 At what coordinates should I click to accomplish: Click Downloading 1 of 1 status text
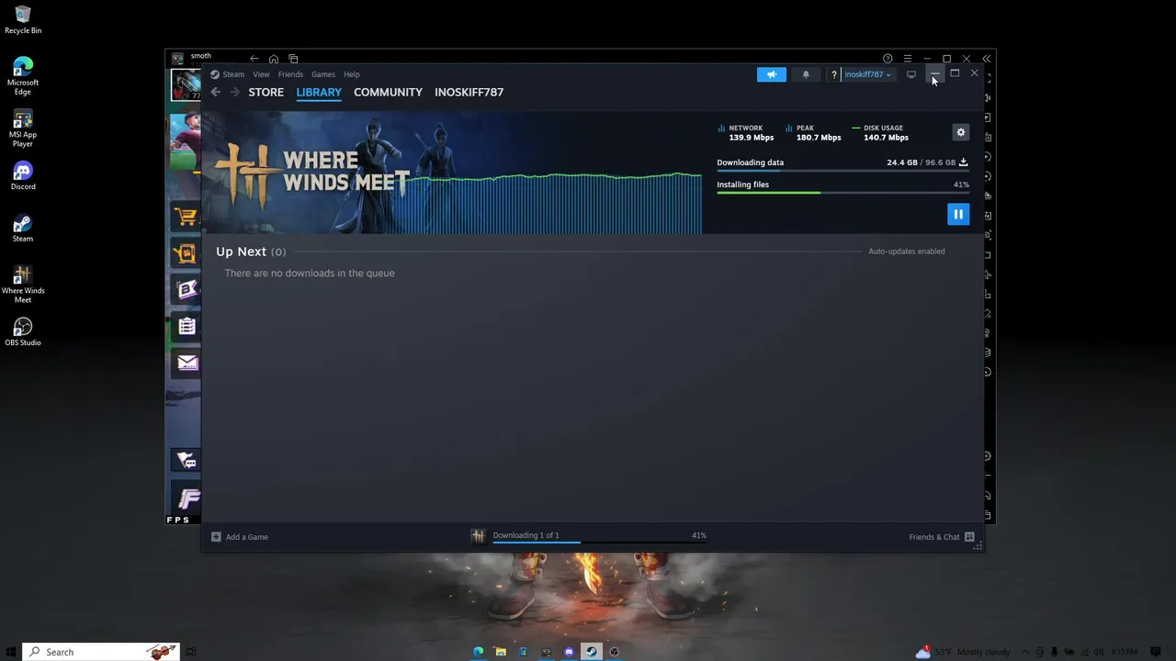(526, 535)
